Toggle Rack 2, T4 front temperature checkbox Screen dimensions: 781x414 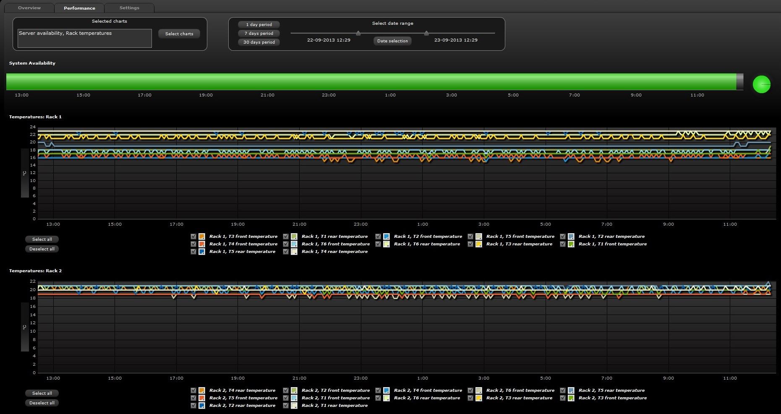click(x=378, y=391)
